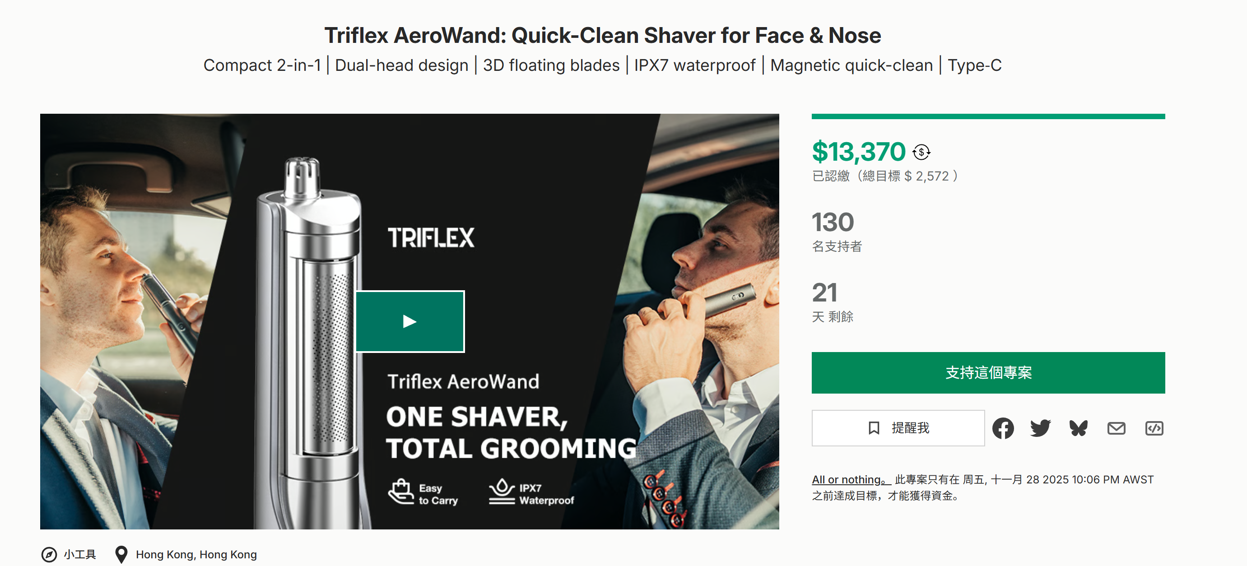
Task: Play the Triflex AeroWand campaign video
Action: point(409,321)
